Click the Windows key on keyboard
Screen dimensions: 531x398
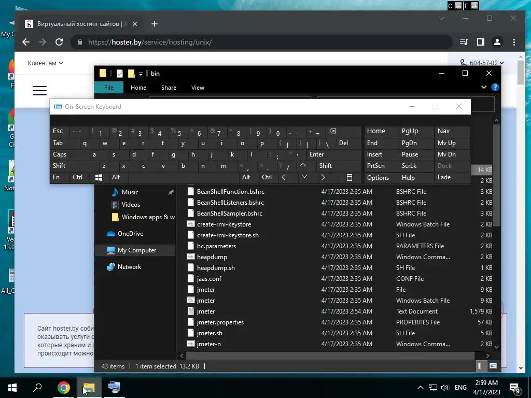[x=99, y=177]
